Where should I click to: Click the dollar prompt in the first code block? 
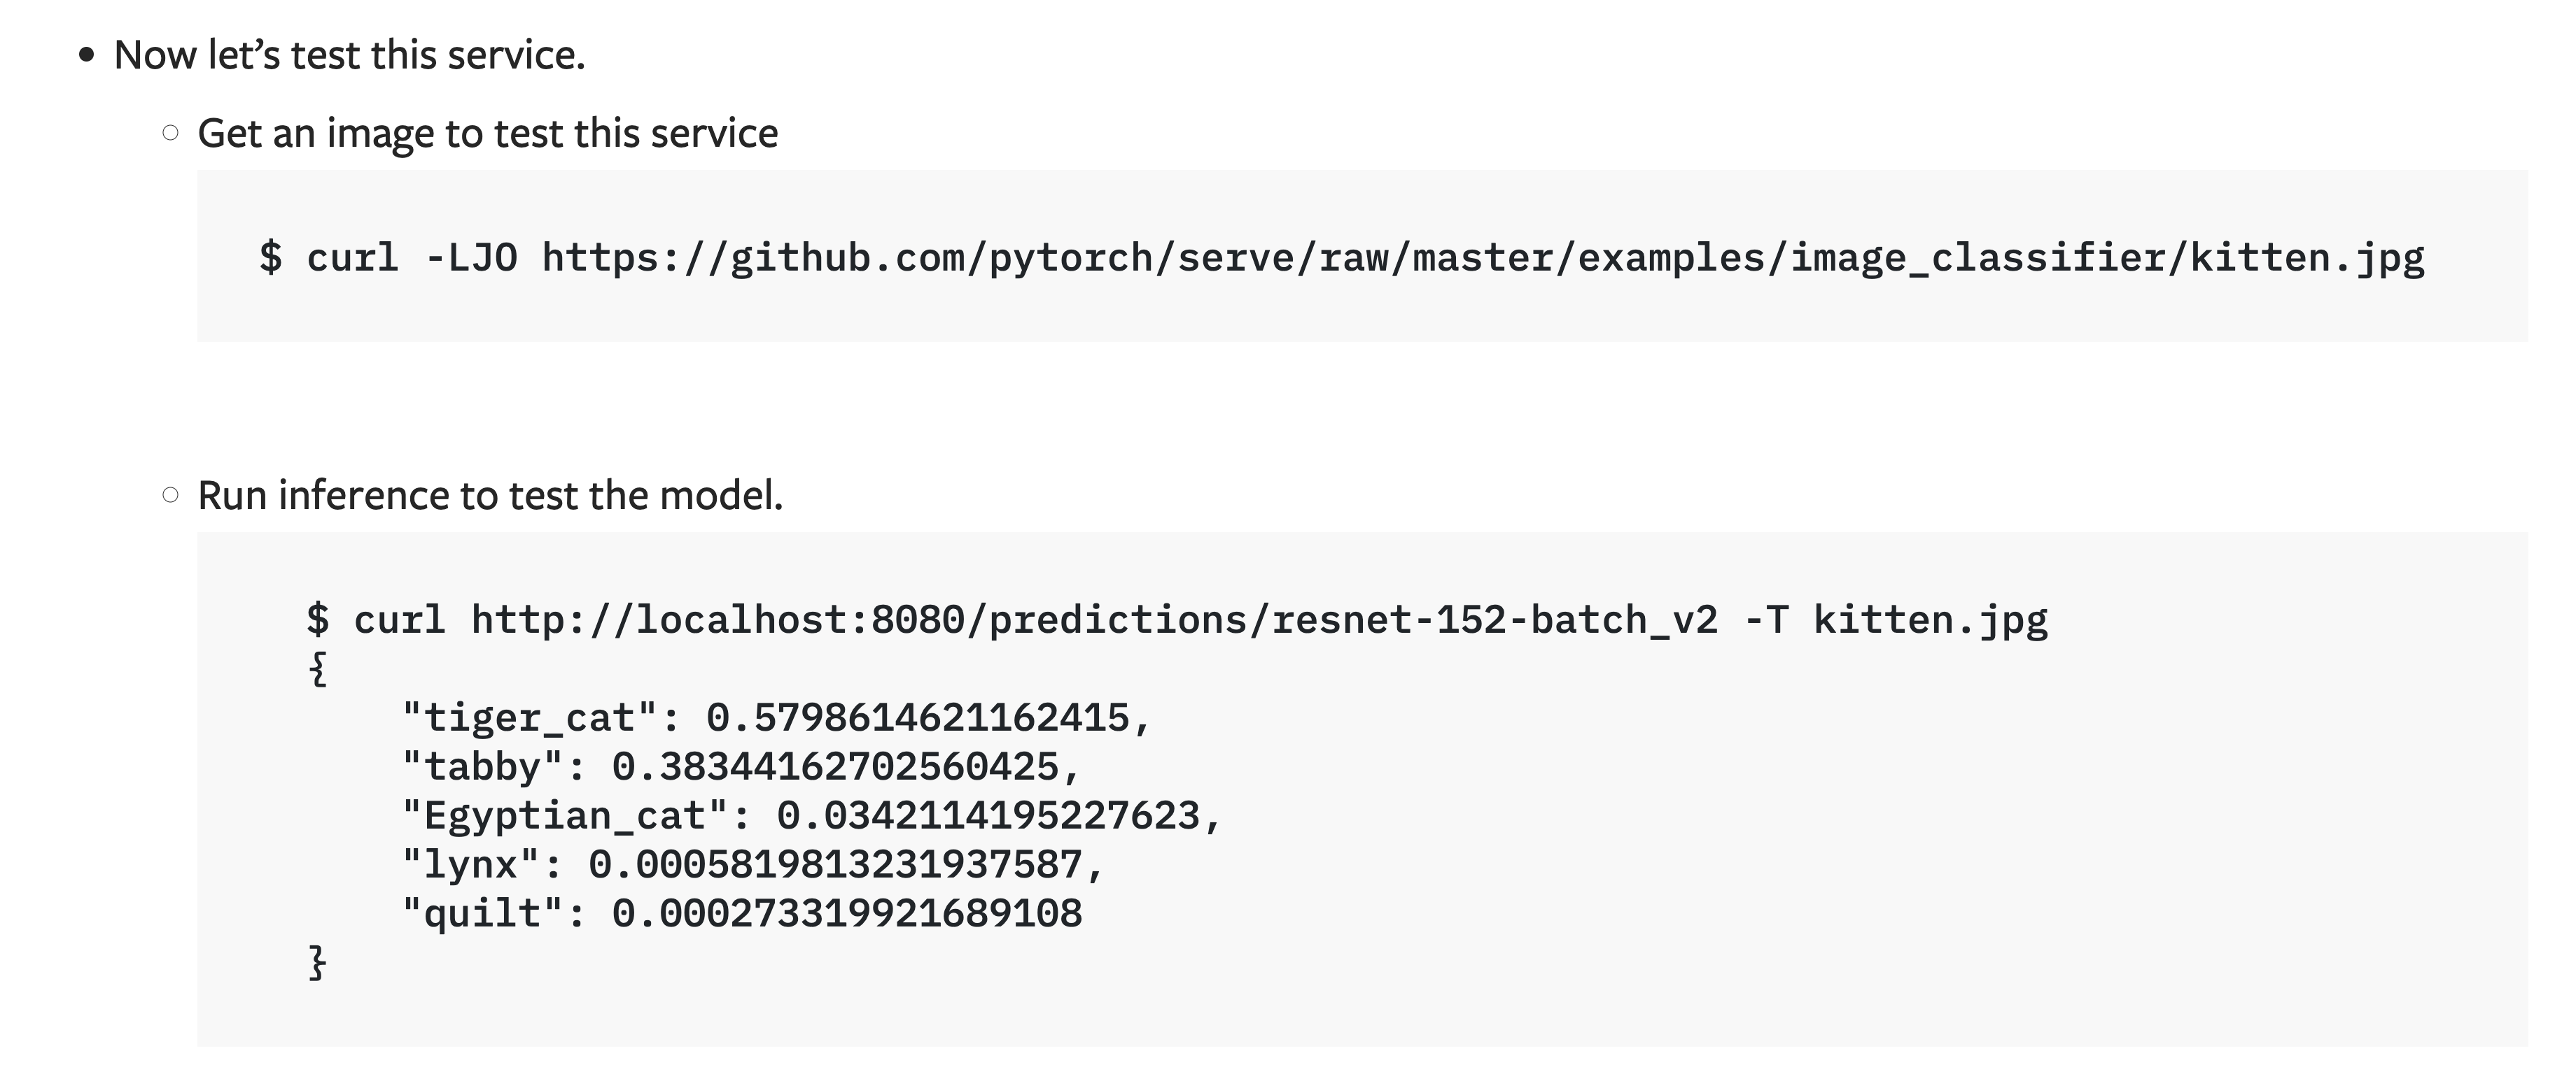[270, 258]
